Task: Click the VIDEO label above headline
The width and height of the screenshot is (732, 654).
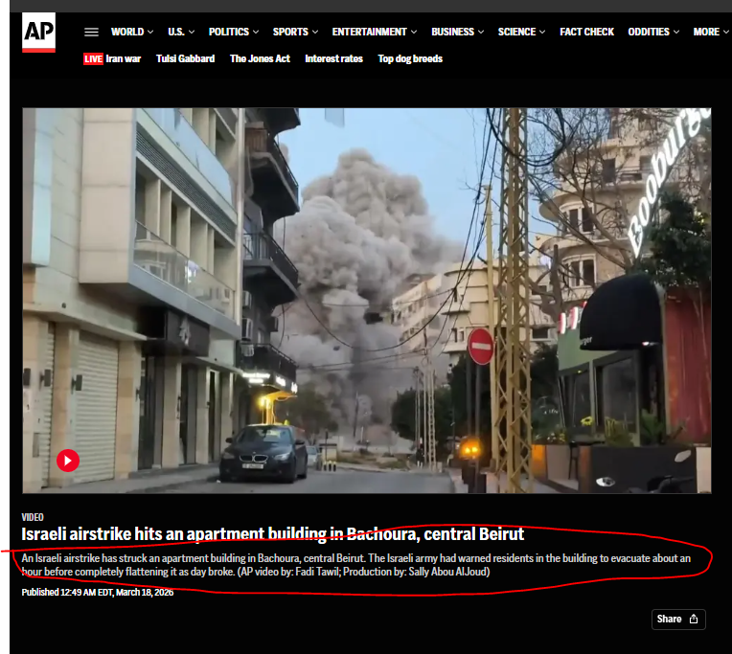Action: (33, 517)
